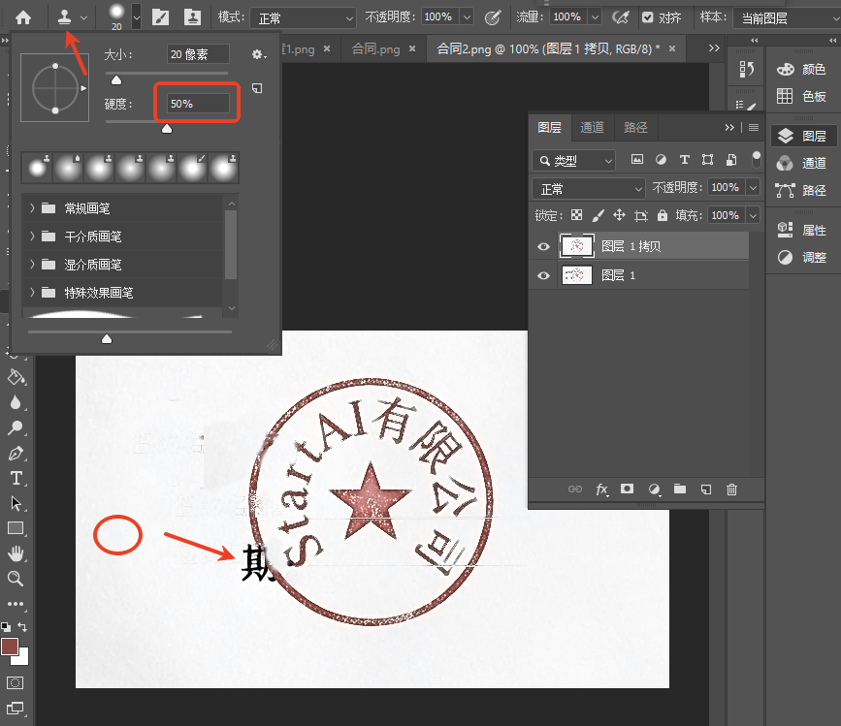Select the Zoom magnifier tool

pyautogui.click(x=16, y=579)
